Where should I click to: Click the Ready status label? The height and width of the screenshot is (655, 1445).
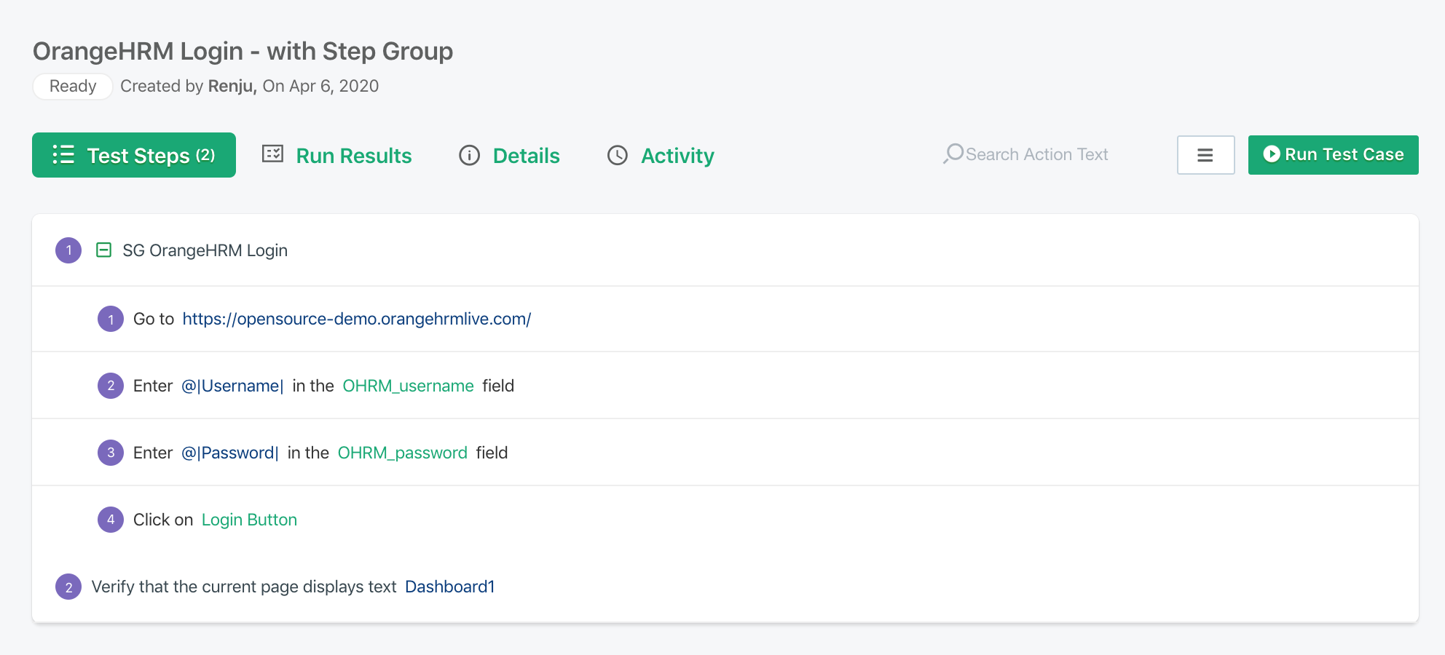pos(73,86)
